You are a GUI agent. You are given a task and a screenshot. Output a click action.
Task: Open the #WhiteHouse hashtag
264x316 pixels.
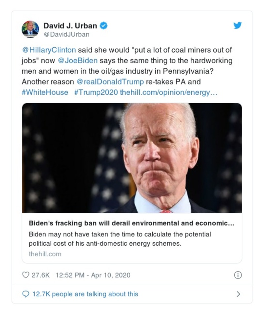[45, 92]
